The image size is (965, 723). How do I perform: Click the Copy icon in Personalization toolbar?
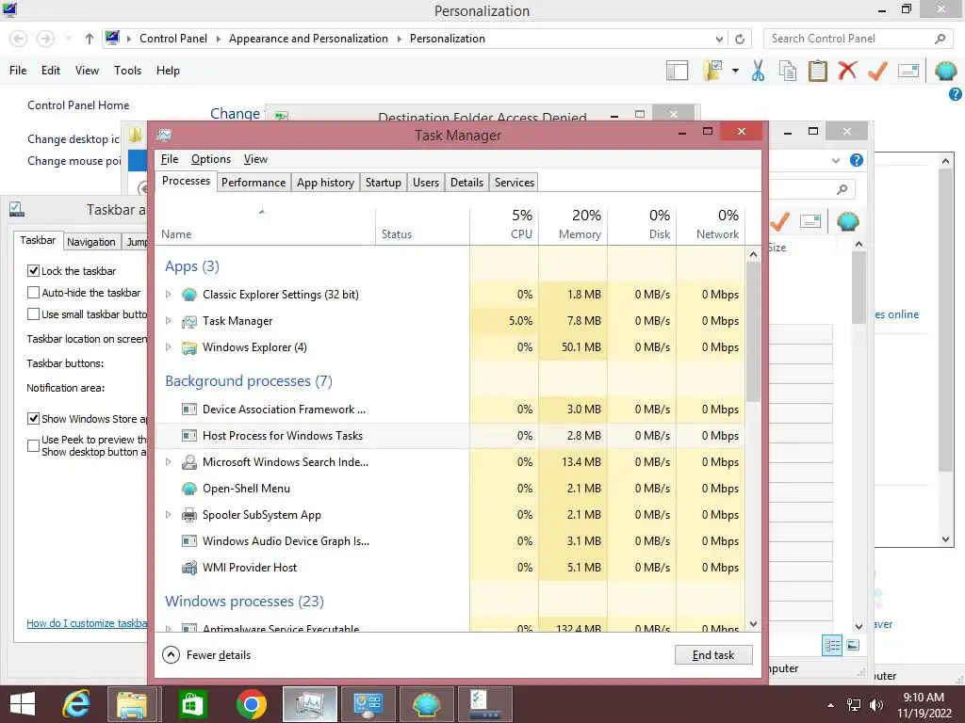[x=788, y=71]
